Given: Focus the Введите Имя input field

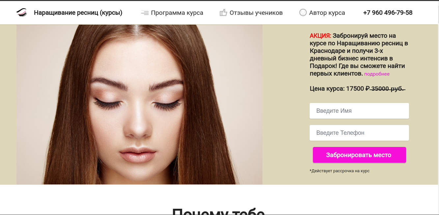Looking at the screenshot, I should pyautogui.click(x=359, y=111).
